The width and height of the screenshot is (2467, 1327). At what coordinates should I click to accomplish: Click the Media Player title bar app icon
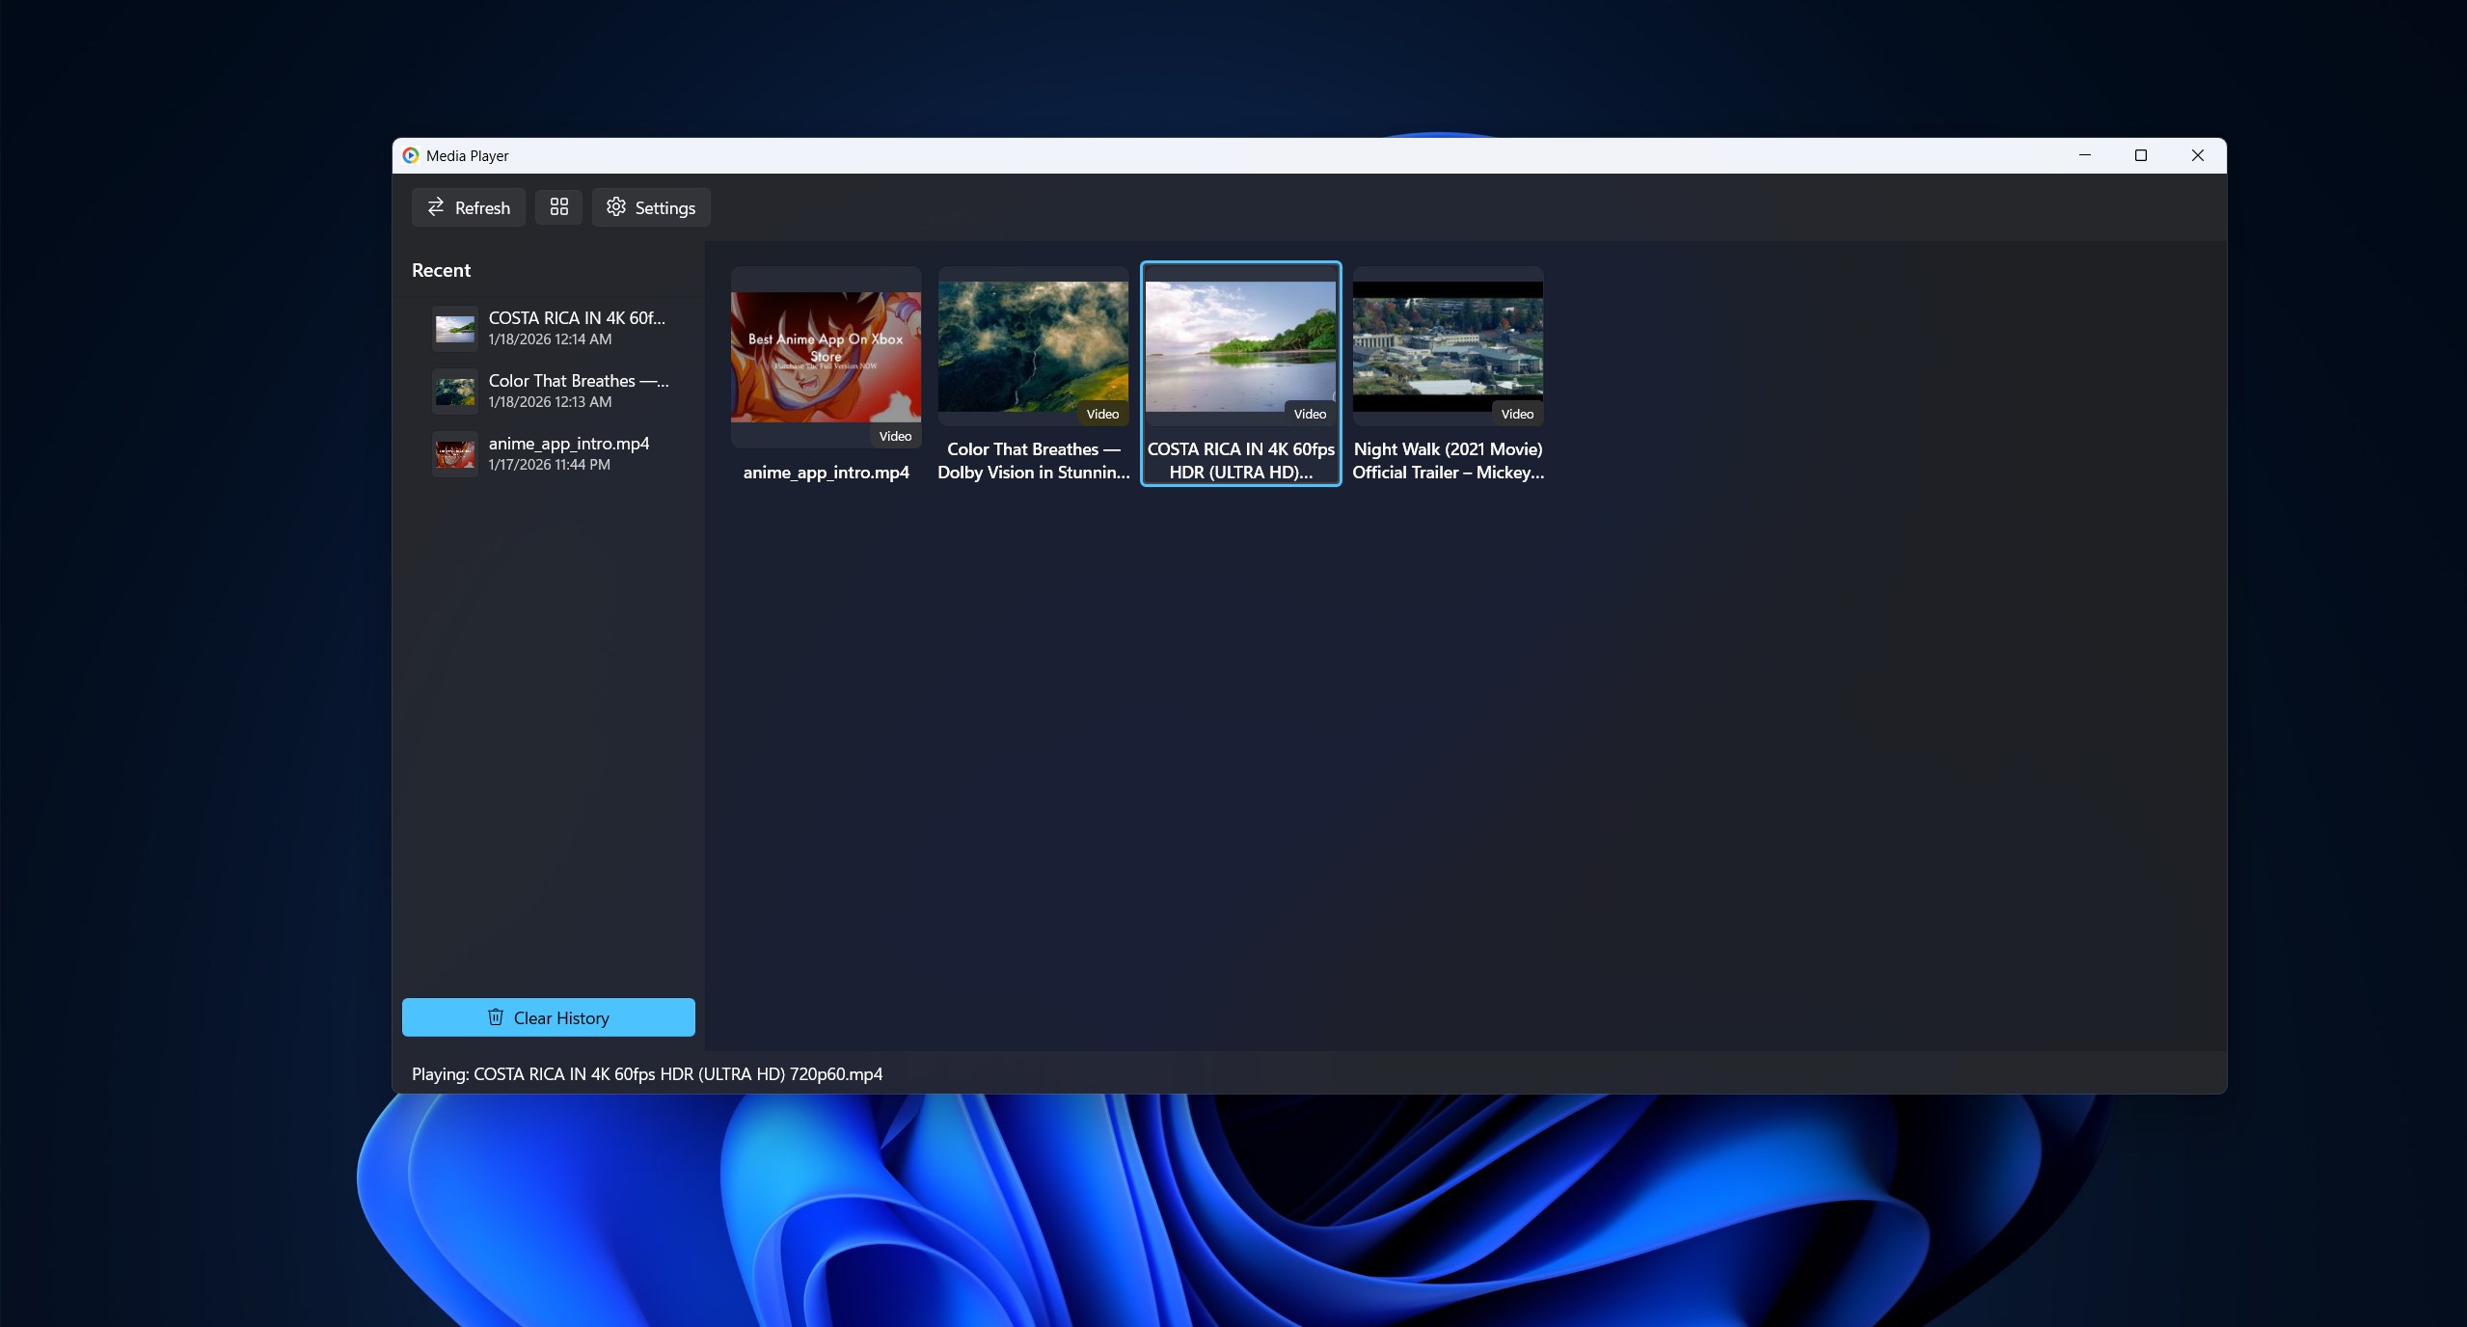[411, 155]
